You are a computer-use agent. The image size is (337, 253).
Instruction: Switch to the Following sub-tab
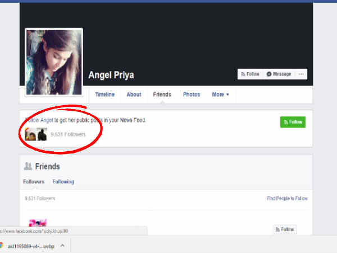coord(63,182)
